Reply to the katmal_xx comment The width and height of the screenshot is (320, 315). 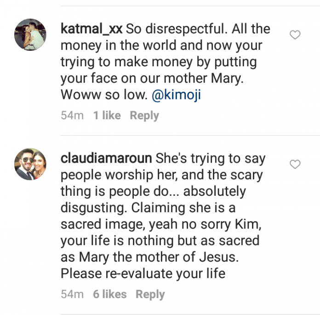144,116
